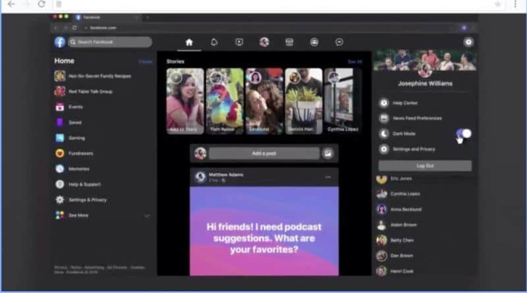Open the notifications bell icon
This screenshot has width=527, height=293.
pyautogui.click(x=214, y=42)
